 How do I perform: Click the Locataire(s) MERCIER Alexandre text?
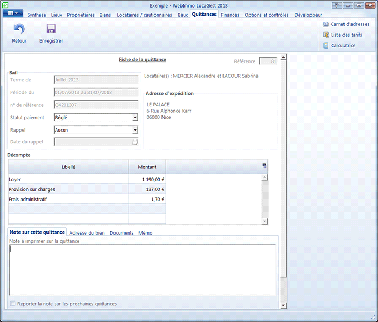point(201,76)
